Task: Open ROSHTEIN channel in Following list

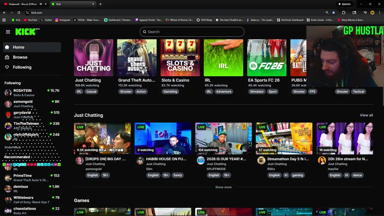Action: (32, 92)
